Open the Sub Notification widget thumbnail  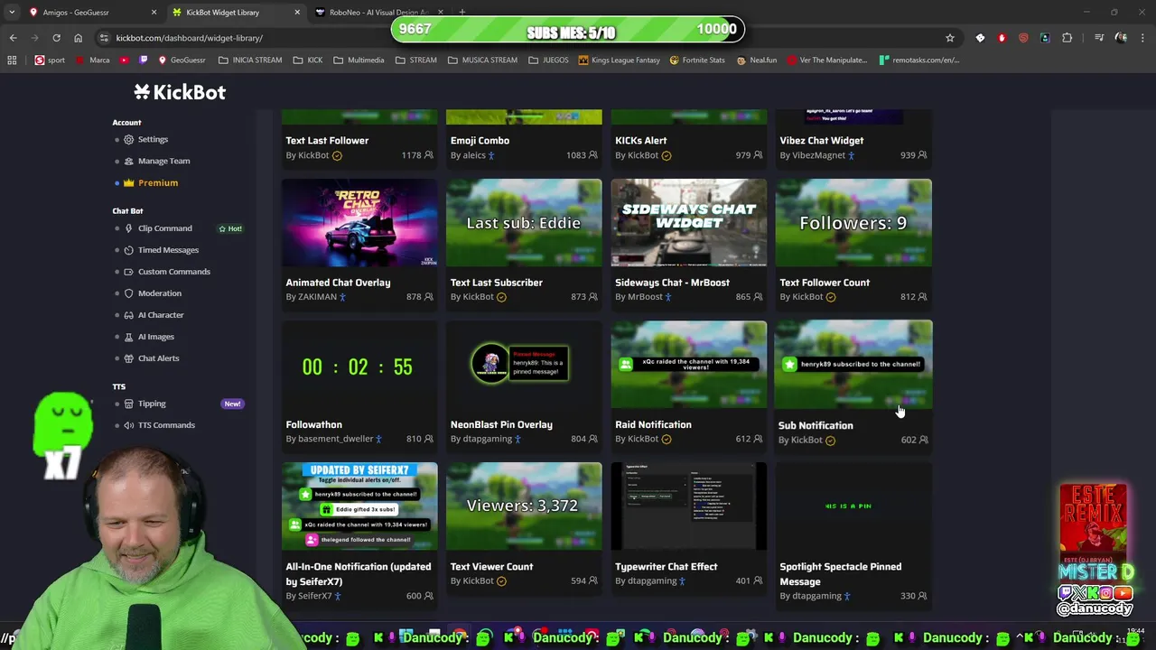[853, 365]
